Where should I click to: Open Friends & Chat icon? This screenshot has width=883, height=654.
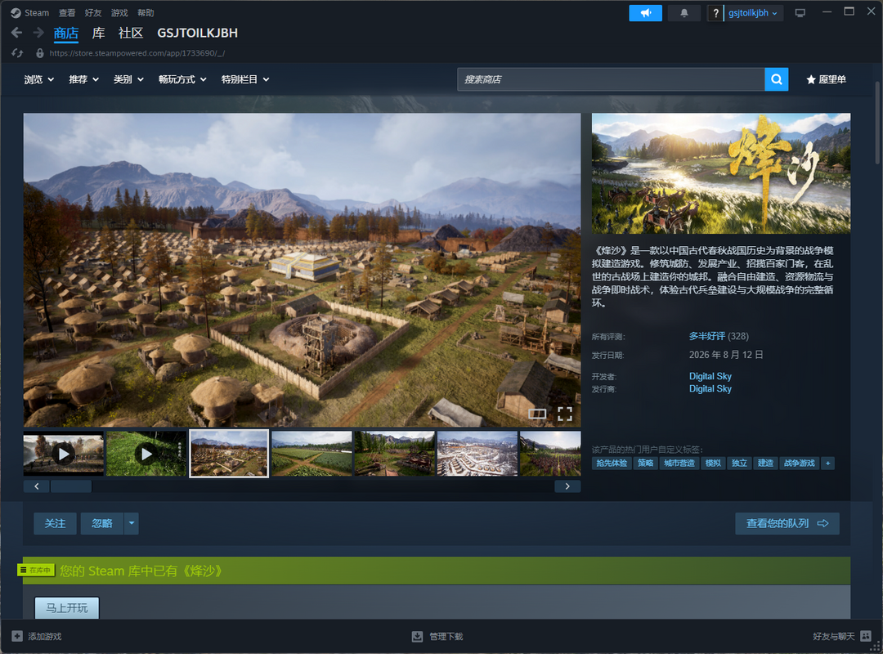(866, 636)
